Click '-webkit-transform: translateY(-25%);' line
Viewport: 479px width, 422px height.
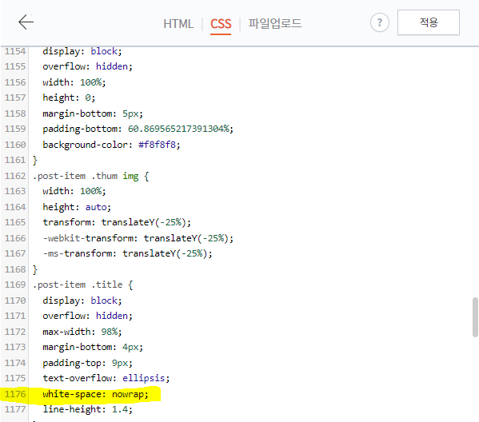(x=138, y=238)
